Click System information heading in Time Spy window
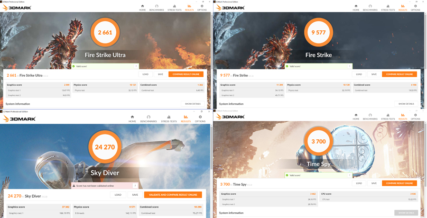427x218 pixels. 231,213
